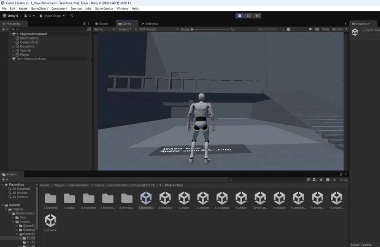Select the 12_Breathing scene asset
This screenshot has height=247, width=380.
pos(50,223)
